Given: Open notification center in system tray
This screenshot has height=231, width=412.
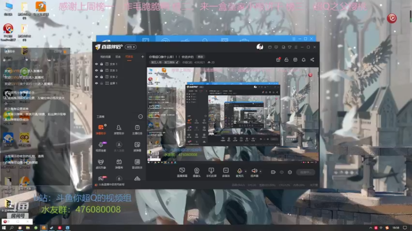Looking at the screenshot, I should pyautogui.click(x=405, y=228).
